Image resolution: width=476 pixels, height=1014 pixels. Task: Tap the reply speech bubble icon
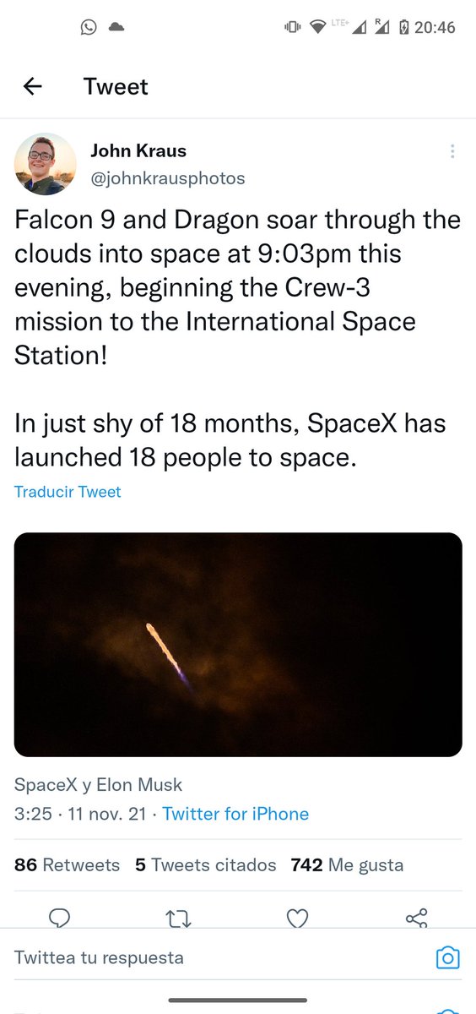tap(59, 918)
